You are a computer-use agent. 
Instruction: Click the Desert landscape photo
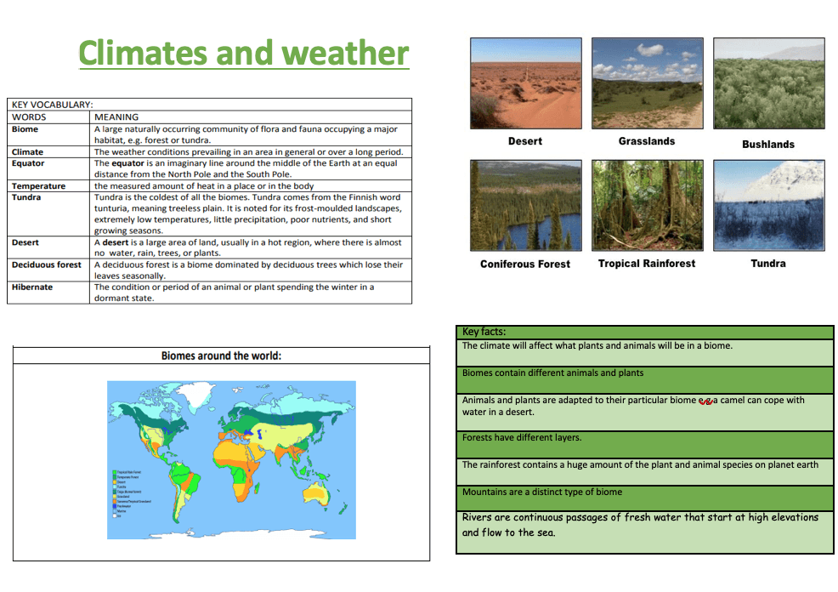(x=526, y=83)
